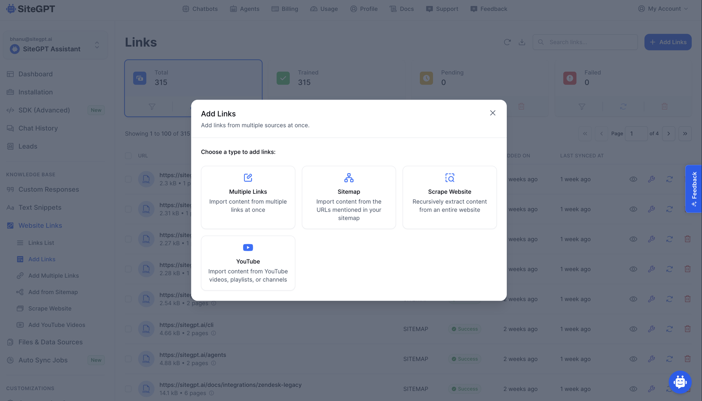Click the wrench icon for sitegpt.ai/cli row
The width and height of the screenshot is (702, 401).
(651, 329)
